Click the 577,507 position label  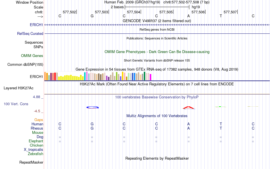tap(230, 12)
